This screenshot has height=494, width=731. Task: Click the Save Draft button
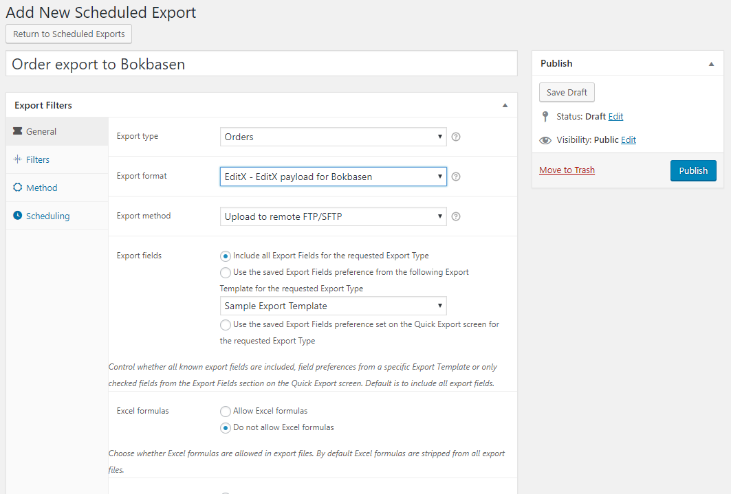point(567,92)
